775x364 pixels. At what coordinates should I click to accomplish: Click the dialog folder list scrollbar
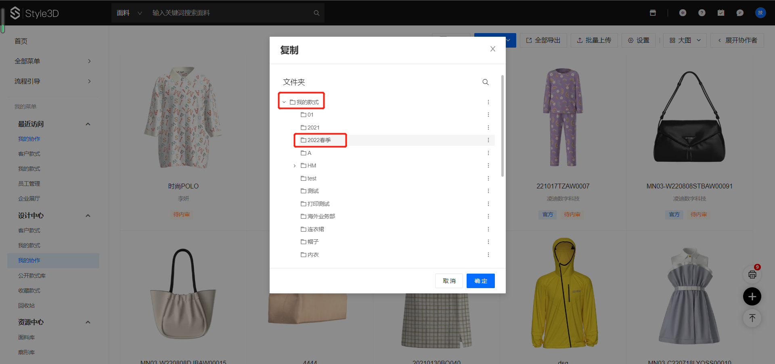click(x=503, y=126)
